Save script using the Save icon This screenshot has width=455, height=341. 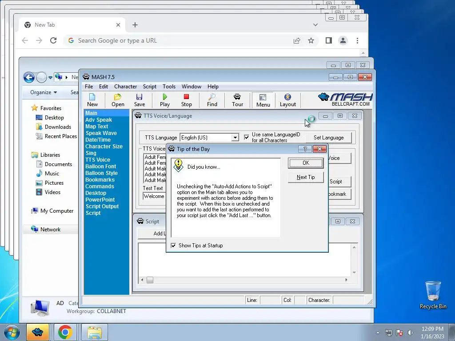(x=139, y=100)
